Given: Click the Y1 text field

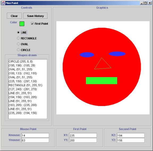Looking at the screenshot, I should coord(83,140).
